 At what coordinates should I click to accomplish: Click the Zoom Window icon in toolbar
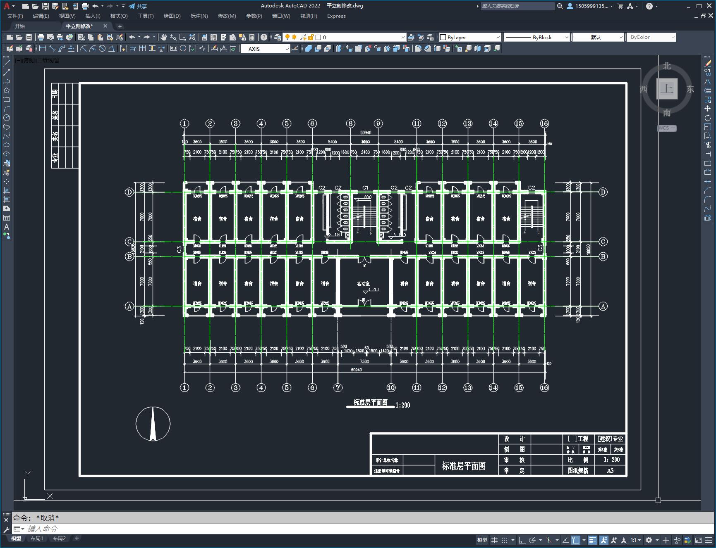(x=183, y=37)
